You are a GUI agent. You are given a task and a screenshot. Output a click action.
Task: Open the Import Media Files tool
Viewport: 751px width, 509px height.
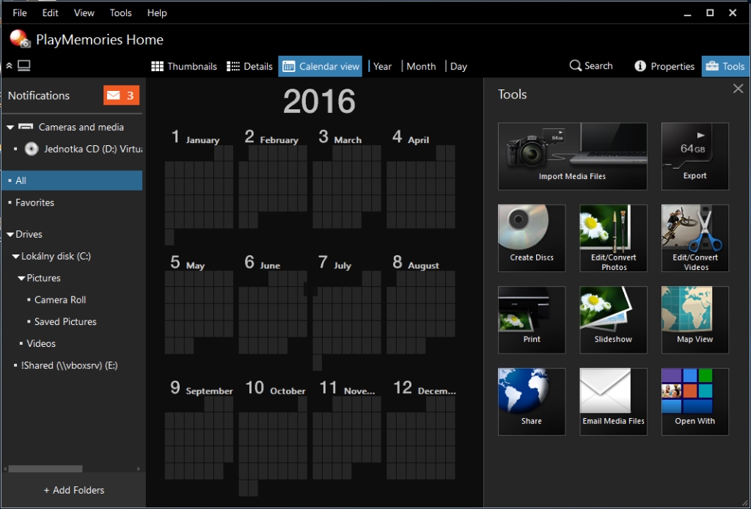pyautogui.click(x=572, y=155)
